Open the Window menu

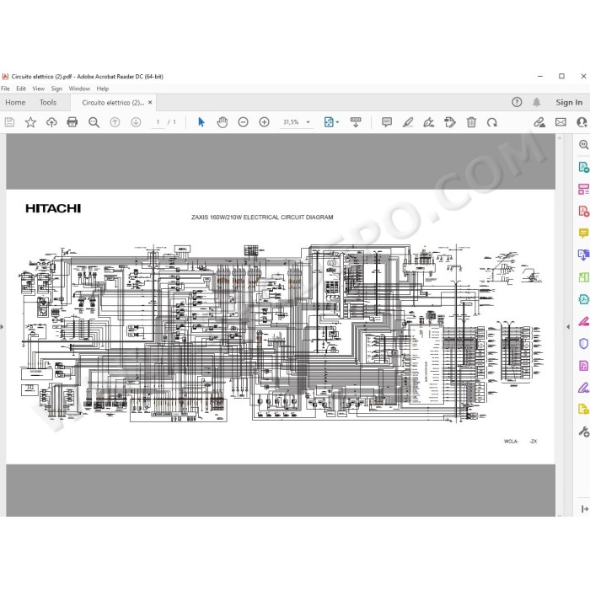click(79, 88)
